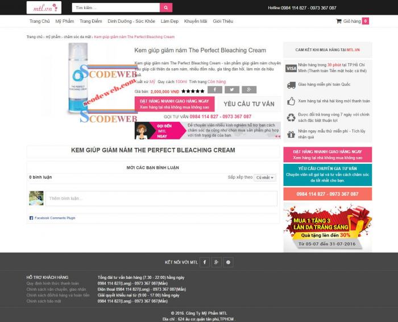The width and height of the screenshot is (398, 322).
Task: Open Chính sách bảo mật link
Action: (x=44, y=301)
